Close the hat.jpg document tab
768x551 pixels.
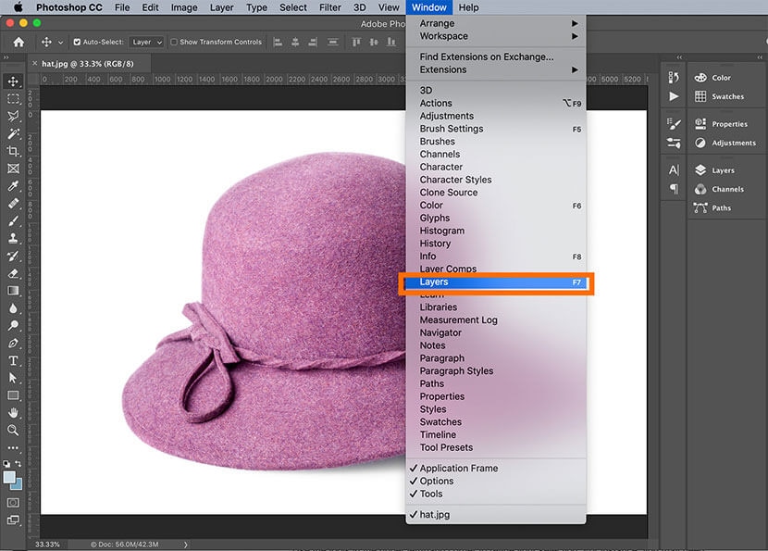click(x=36, y=63)
